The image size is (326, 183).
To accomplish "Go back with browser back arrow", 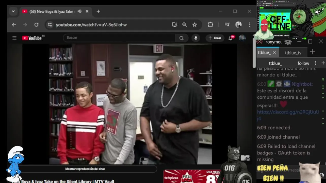I will [14, 25].
